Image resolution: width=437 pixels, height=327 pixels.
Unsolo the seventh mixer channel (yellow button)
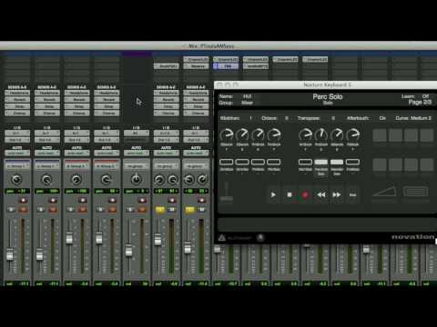(189, 210)
